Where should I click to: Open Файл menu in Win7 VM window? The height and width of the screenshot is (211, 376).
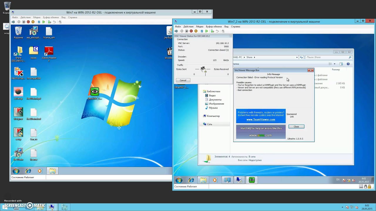[x=15, y=17]
